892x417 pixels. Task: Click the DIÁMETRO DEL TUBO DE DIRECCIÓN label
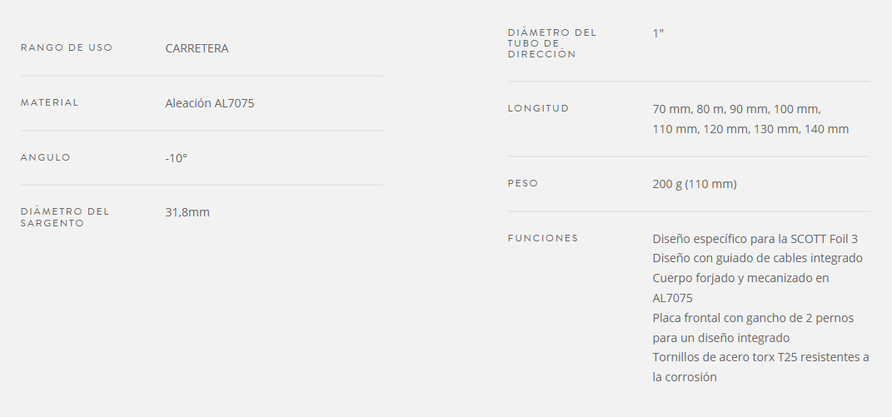[x=552, y=43]
